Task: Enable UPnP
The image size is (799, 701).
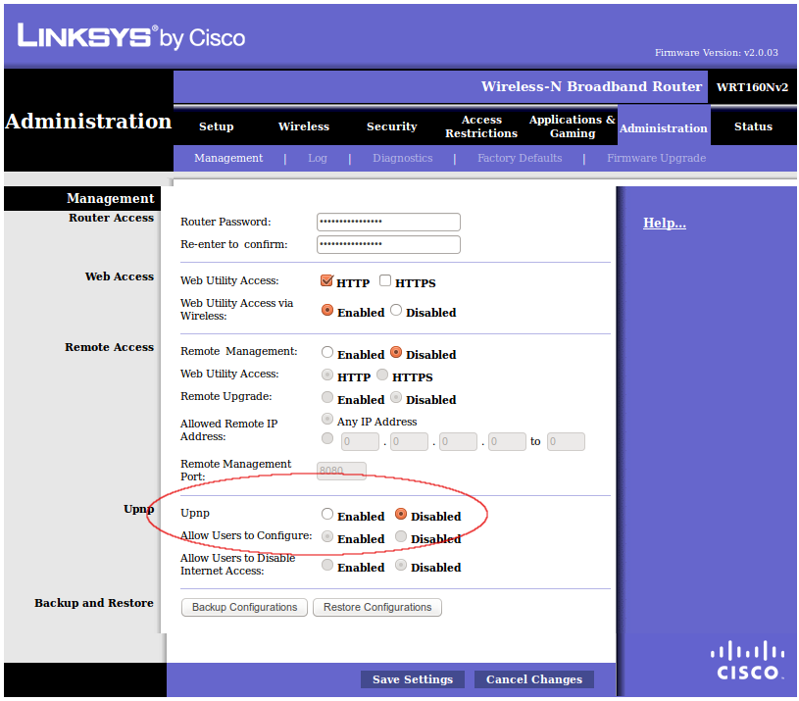Action: (326, 514)
